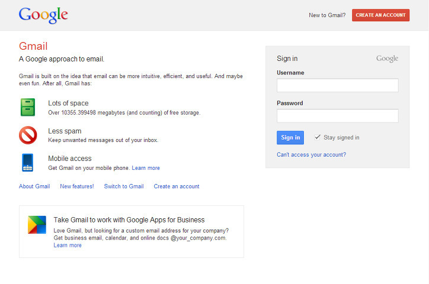This screenshot has width=429, height=284.
Task: Click A Google approach to email tagline
Action: coord(62,59)
